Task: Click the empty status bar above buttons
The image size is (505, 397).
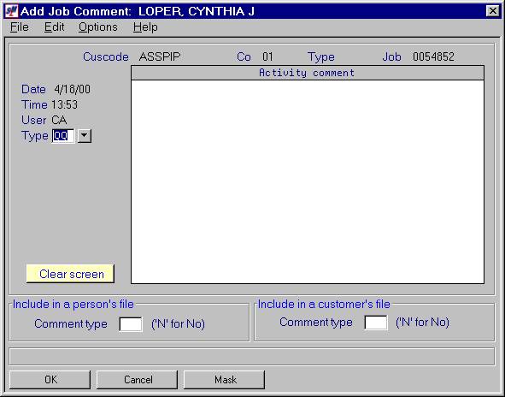Action: click(252, 357)
